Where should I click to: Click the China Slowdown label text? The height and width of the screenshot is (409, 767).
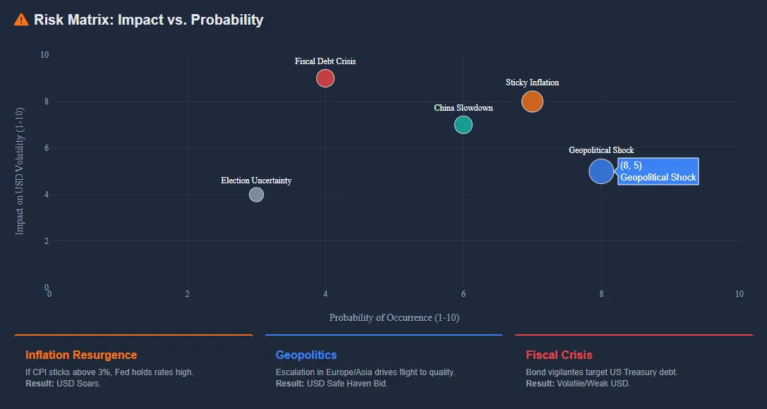463,108
